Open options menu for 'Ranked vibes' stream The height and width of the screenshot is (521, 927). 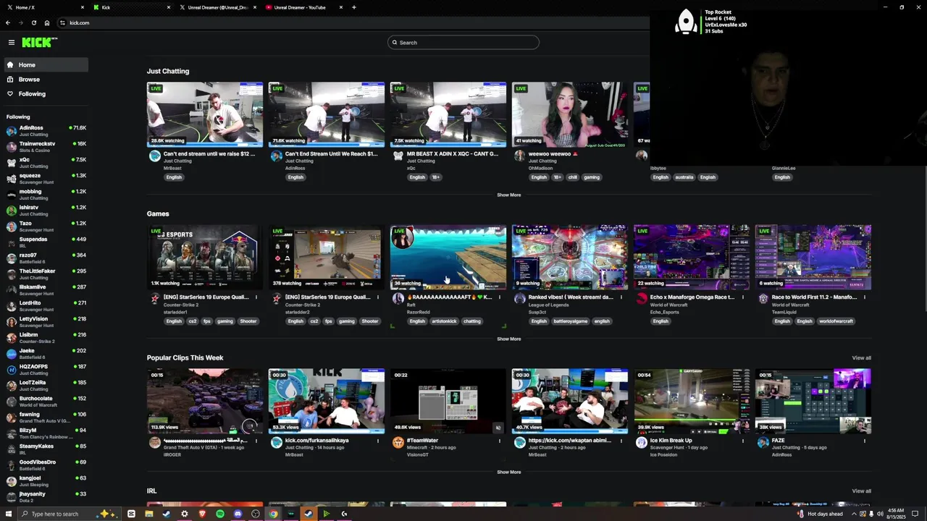pos(621,297)
